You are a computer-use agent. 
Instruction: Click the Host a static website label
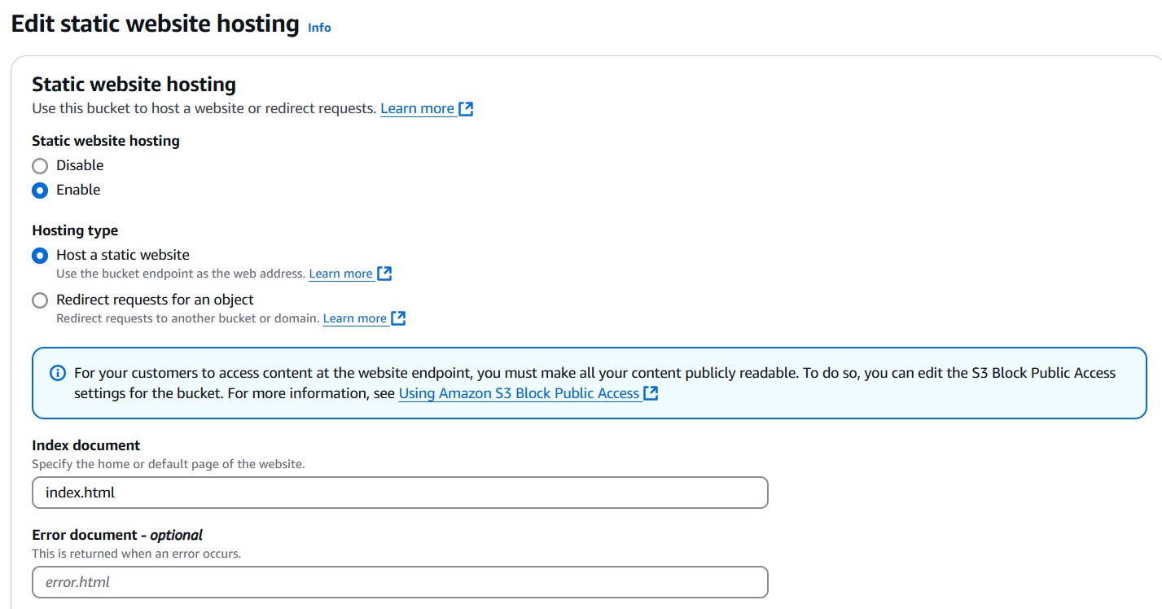click(x=123, y=255)
